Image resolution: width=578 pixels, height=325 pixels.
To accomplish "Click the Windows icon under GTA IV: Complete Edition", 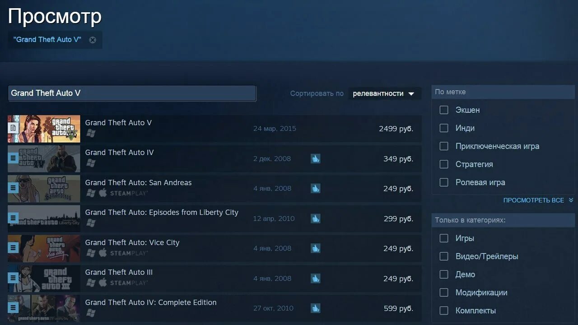I will click(91, 313).
